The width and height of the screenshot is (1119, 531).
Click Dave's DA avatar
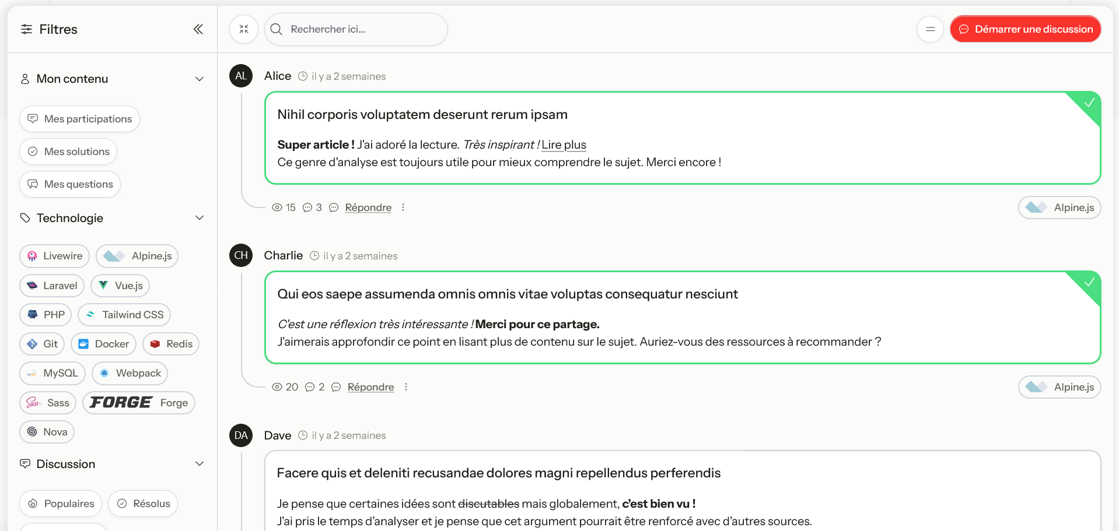[241, 435]
